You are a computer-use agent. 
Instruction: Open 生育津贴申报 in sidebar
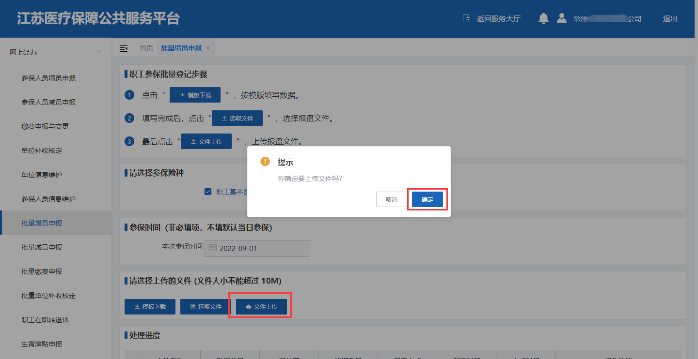click(42, 344)
